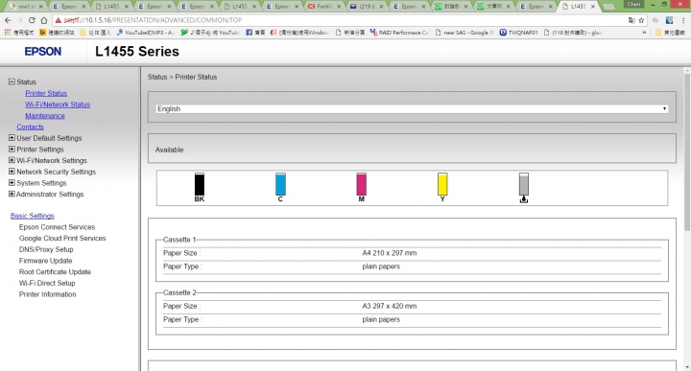
Task: Open the Maintenance link
Action: 45,116
